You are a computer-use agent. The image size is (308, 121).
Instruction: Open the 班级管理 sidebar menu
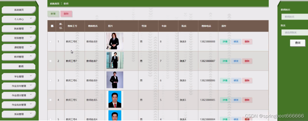click(x=19, y=38)
